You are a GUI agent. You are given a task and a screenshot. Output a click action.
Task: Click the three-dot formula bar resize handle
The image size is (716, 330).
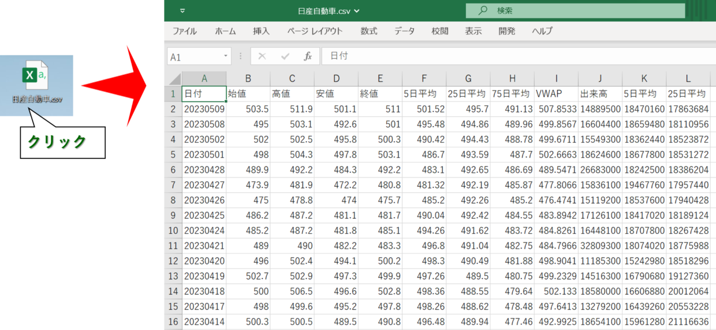click(x=240, y=56)
